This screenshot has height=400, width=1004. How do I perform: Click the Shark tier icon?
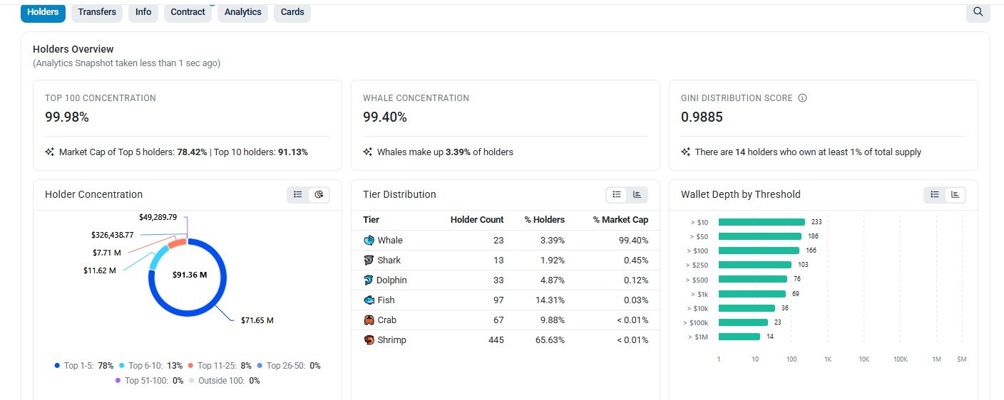[369, 260]
